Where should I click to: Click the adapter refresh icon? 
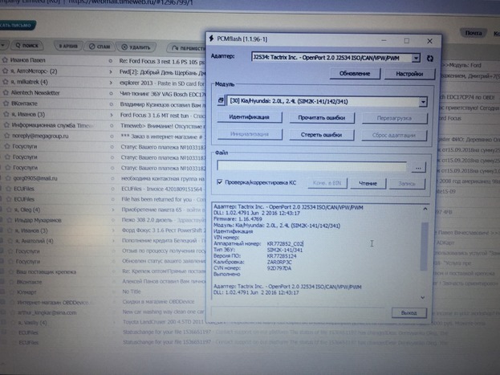(x=430, y=58)
